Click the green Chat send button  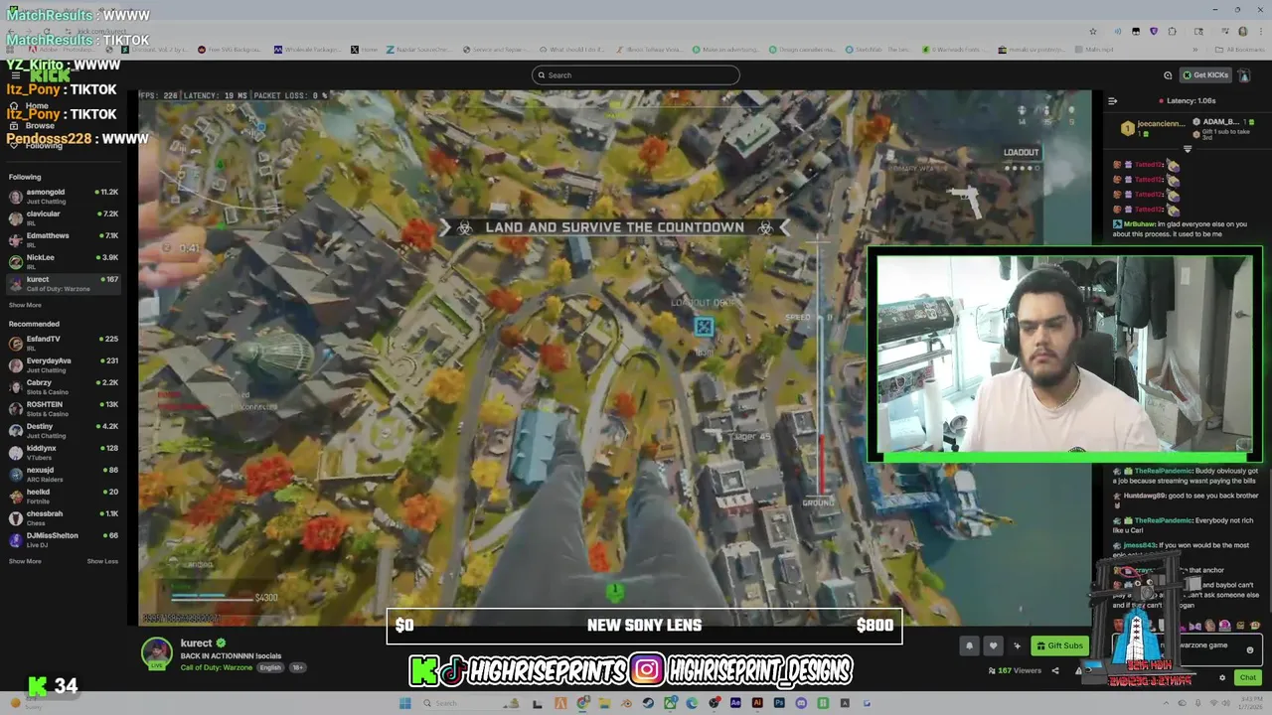pyautogui.click(x=1248, y=677)
